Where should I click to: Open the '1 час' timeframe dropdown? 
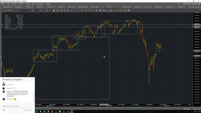pos(22,10)
